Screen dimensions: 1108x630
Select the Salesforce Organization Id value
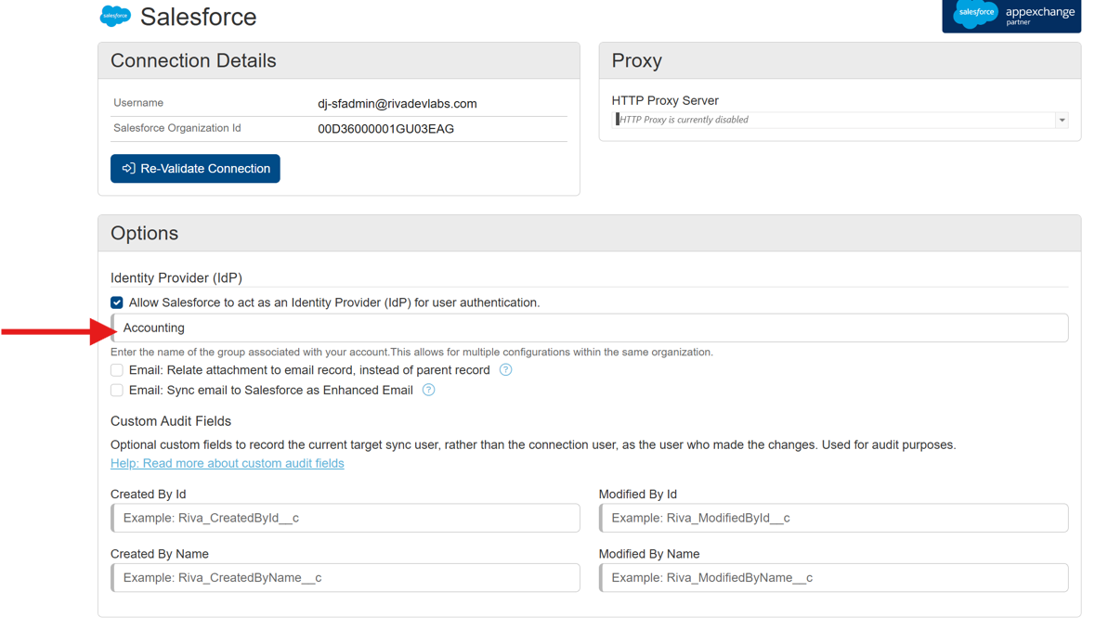point(385,129)
